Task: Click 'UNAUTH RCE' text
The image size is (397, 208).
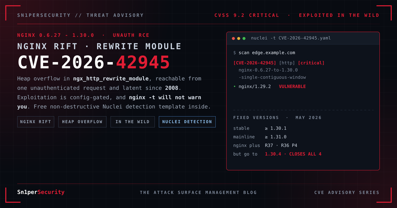Action: (131, 35)
